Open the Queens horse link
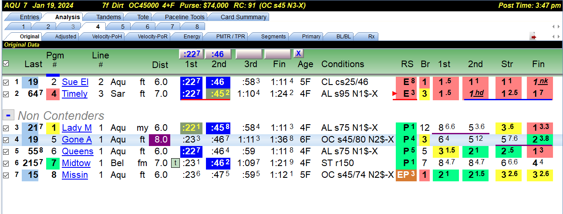 coord(78,151)
